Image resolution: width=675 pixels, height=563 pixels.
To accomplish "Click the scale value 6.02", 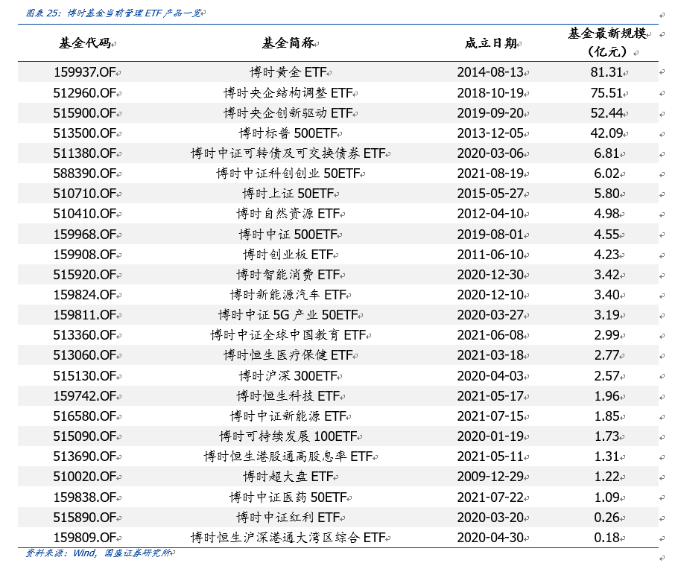I will 606,173.
